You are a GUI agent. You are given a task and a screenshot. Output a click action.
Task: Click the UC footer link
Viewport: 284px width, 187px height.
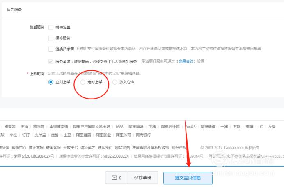[261, 127]
